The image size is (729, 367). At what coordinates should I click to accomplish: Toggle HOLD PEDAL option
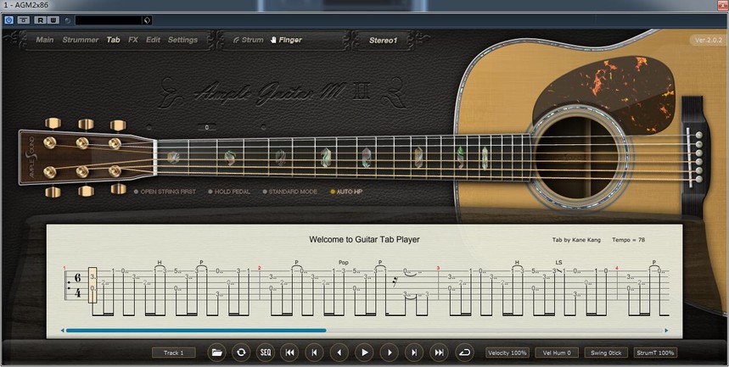tap(229, 192)
